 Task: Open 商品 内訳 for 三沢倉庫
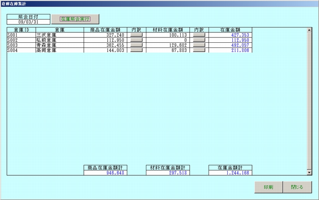point(136,35)
